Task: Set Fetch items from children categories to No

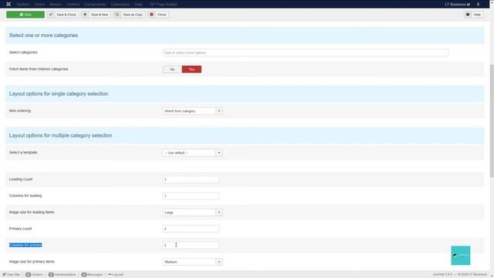Action: (x=172, y=69)
